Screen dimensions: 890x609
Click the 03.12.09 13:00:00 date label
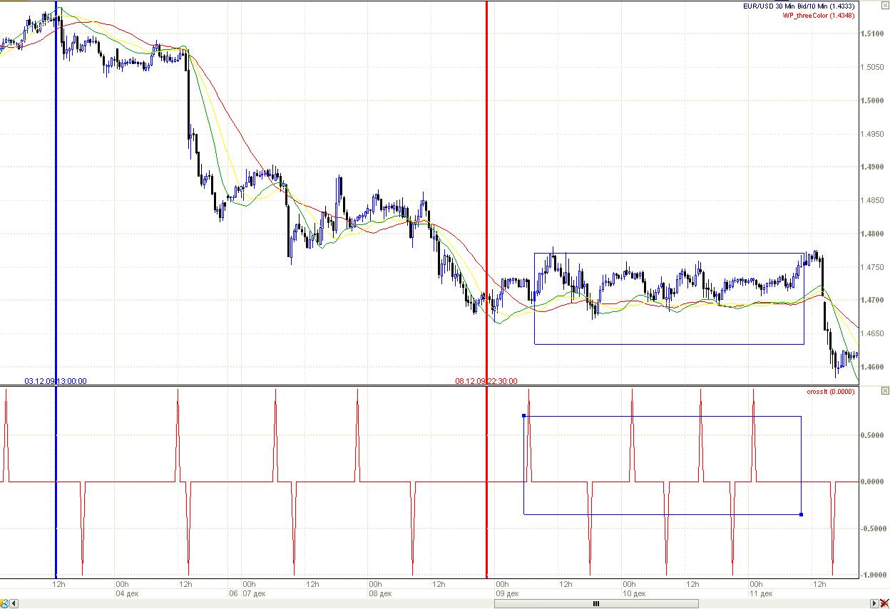tap(56, 381)
